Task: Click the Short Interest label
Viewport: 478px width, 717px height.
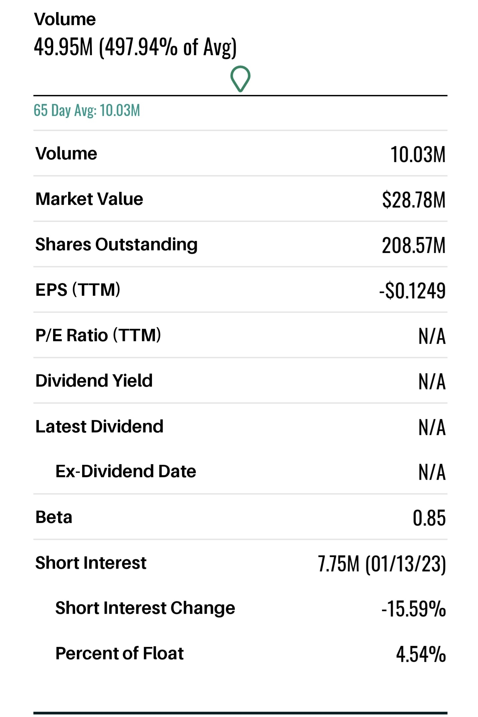Action: (91, 563)
